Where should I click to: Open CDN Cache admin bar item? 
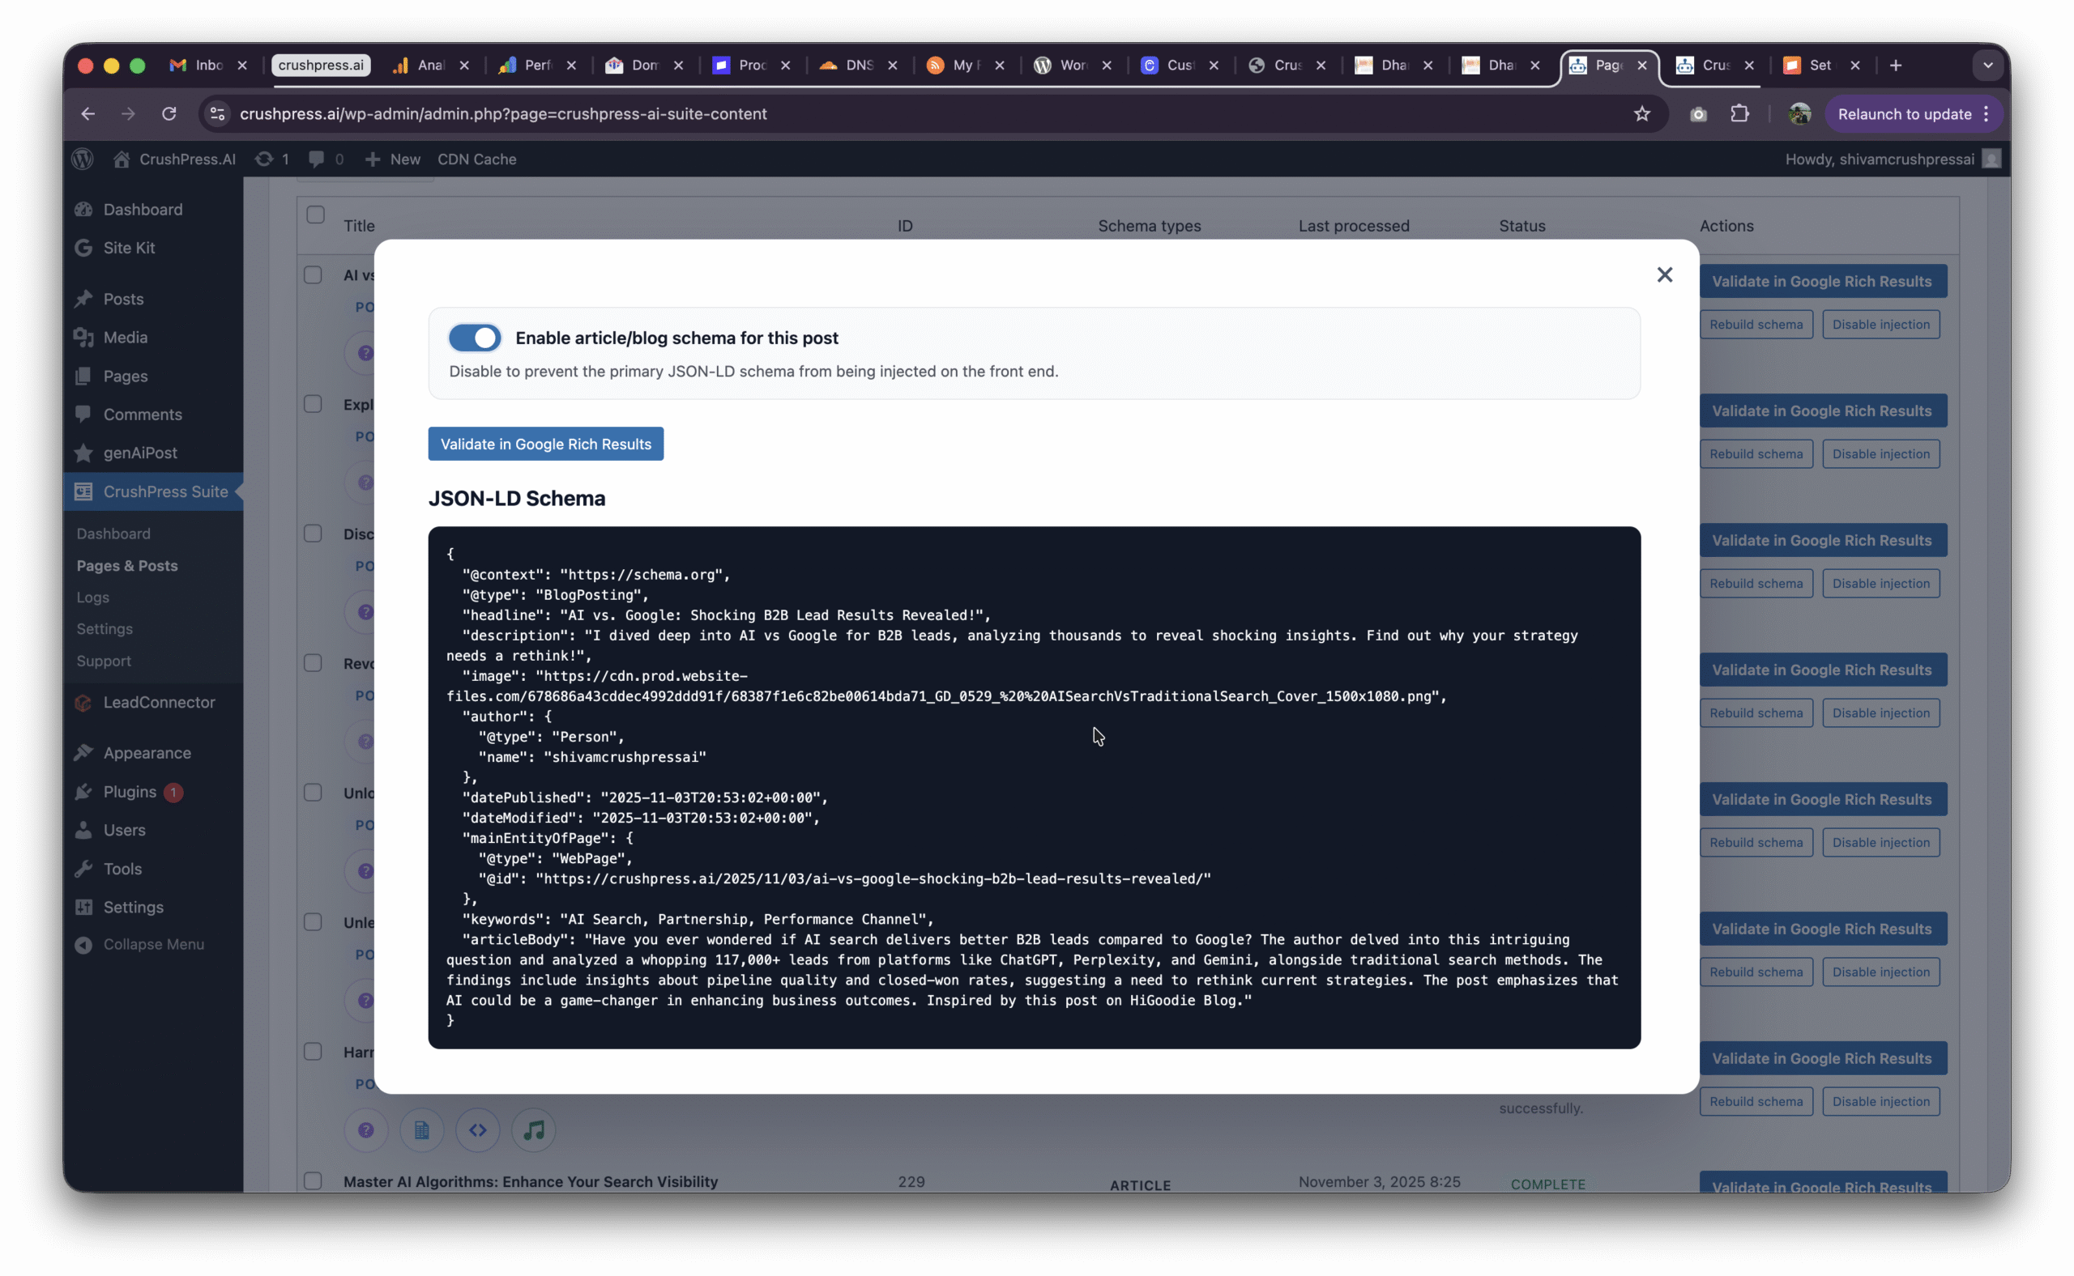point(476,159)
